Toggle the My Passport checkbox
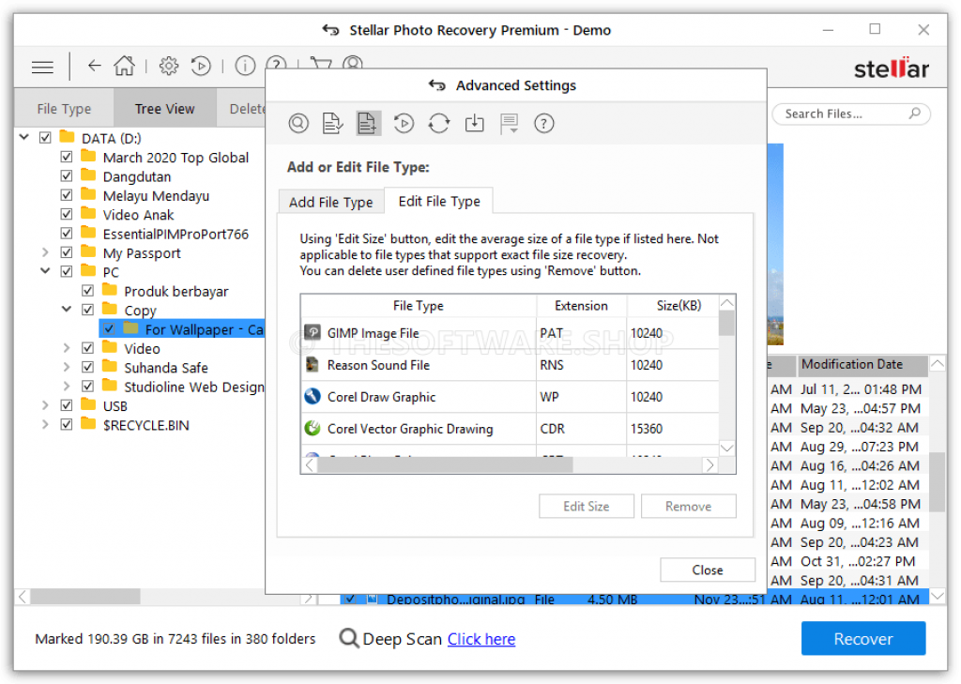 [67, 251]
